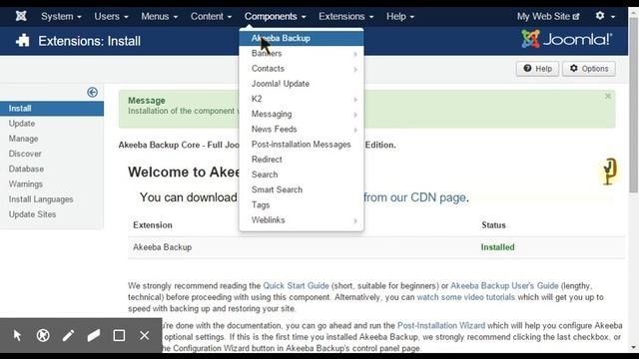Click the 'Akeeba Backup' table cell
The image size is (639, 359).
(x=162, y=247)
